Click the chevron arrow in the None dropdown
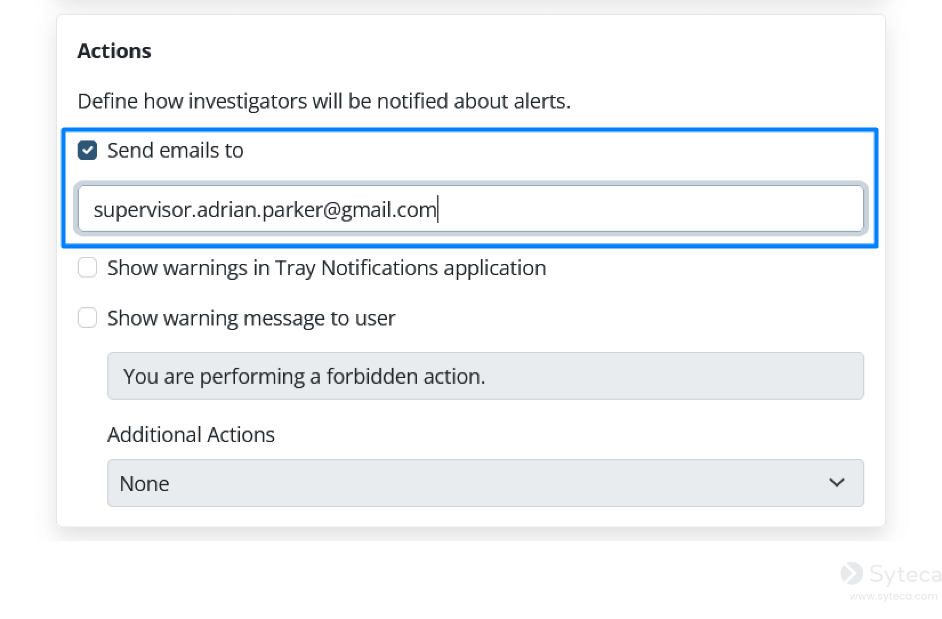 click(836, 483)
